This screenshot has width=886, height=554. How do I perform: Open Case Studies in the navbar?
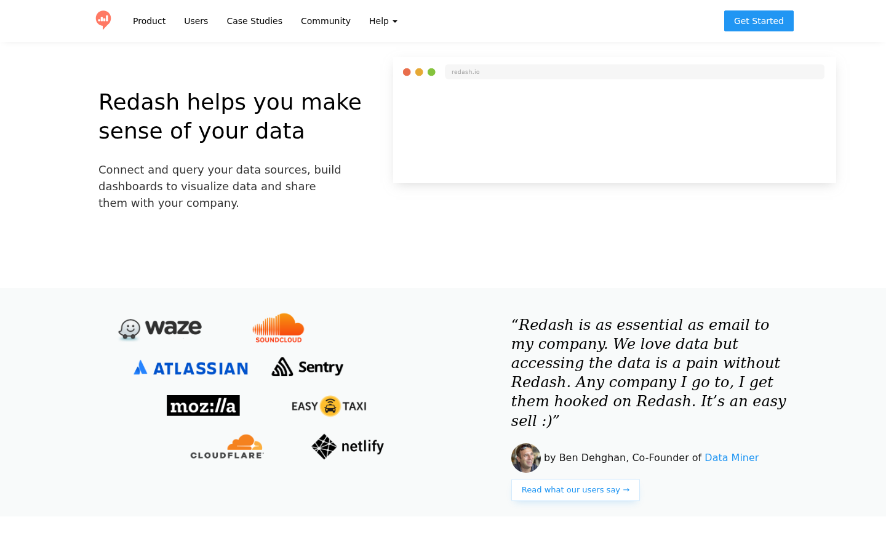tap(254, 21)
